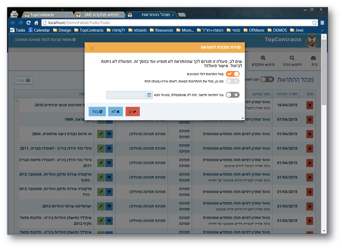342x249 pixels.
Task: Delete the ישראליפט שרותי מעליות 2013 alert
Action: [x=310, y=206]
